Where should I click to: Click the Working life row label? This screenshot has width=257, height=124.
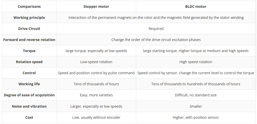pyautogui.click(x=29, y=84)
